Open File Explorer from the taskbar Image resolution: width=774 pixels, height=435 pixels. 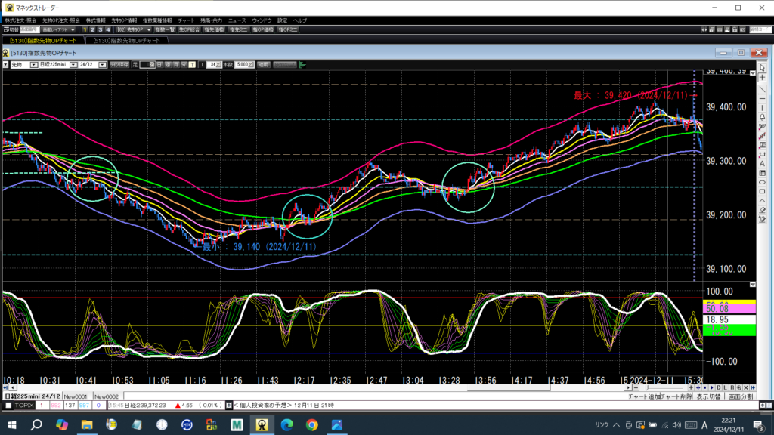pos(87,424)
